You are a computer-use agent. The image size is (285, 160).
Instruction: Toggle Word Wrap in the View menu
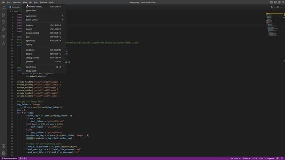tap(44, 67)
